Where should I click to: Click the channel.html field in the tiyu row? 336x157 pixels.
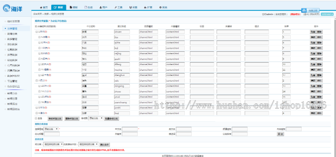tap(148, 37)
